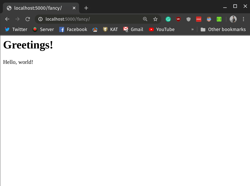Open the Chrome three-dot menu
The height and width of the screenshot is (186, 250).
tap(243, 19)
